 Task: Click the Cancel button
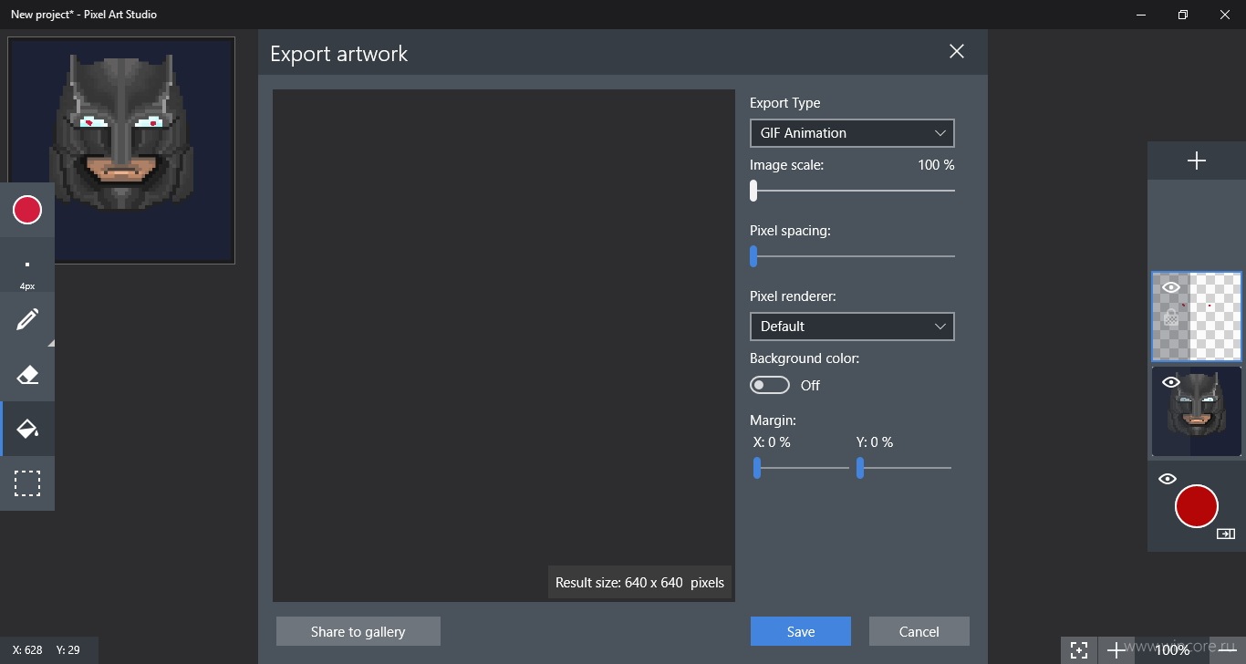click(x=919, y=631)
